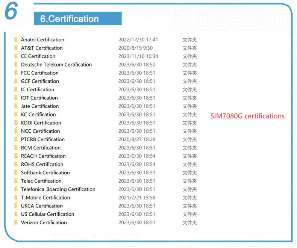The width and height of the screenshot is (297, 248).
Task: Click the folder icon beside KC Certification
Action: (x=16, y=114)
